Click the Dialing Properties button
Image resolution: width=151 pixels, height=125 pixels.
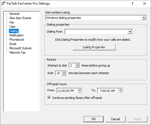94,47
